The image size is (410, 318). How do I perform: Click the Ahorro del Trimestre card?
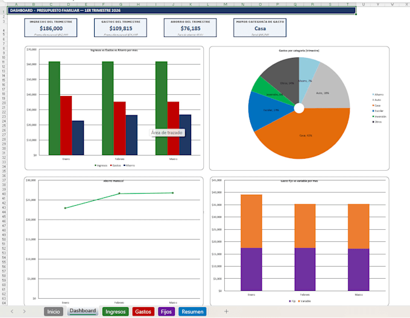[190, 28]
